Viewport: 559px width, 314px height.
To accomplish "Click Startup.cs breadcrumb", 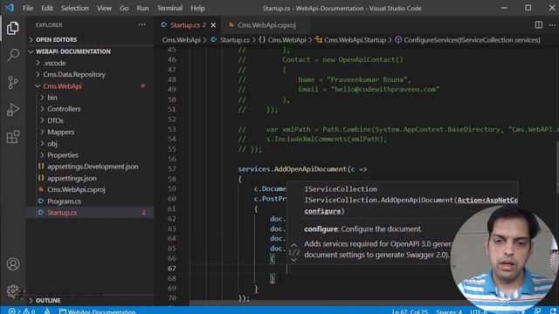I will (231, 40).
